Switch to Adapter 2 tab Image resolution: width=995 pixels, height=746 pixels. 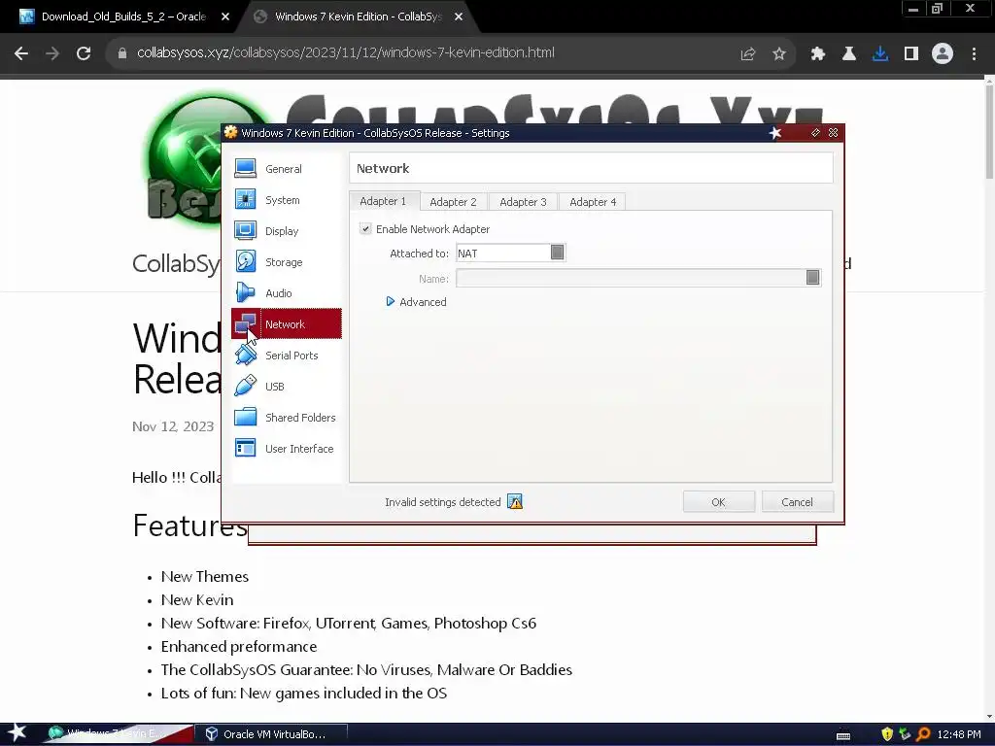(x=453, y=202)
